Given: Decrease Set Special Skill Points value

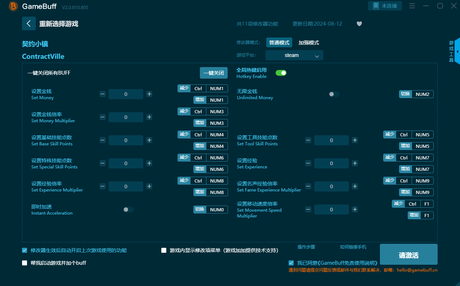Looking at the screenshot, I should point(102,163).
